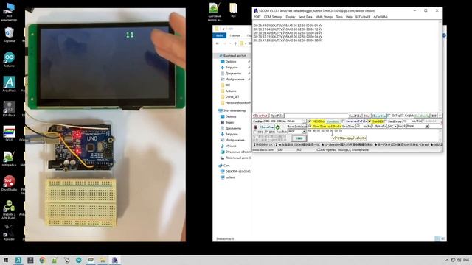Select the 'Главная' tab in File Explorer
This screenshot has height=265, width=472.
pyautogui.click(x=235, y=35)
